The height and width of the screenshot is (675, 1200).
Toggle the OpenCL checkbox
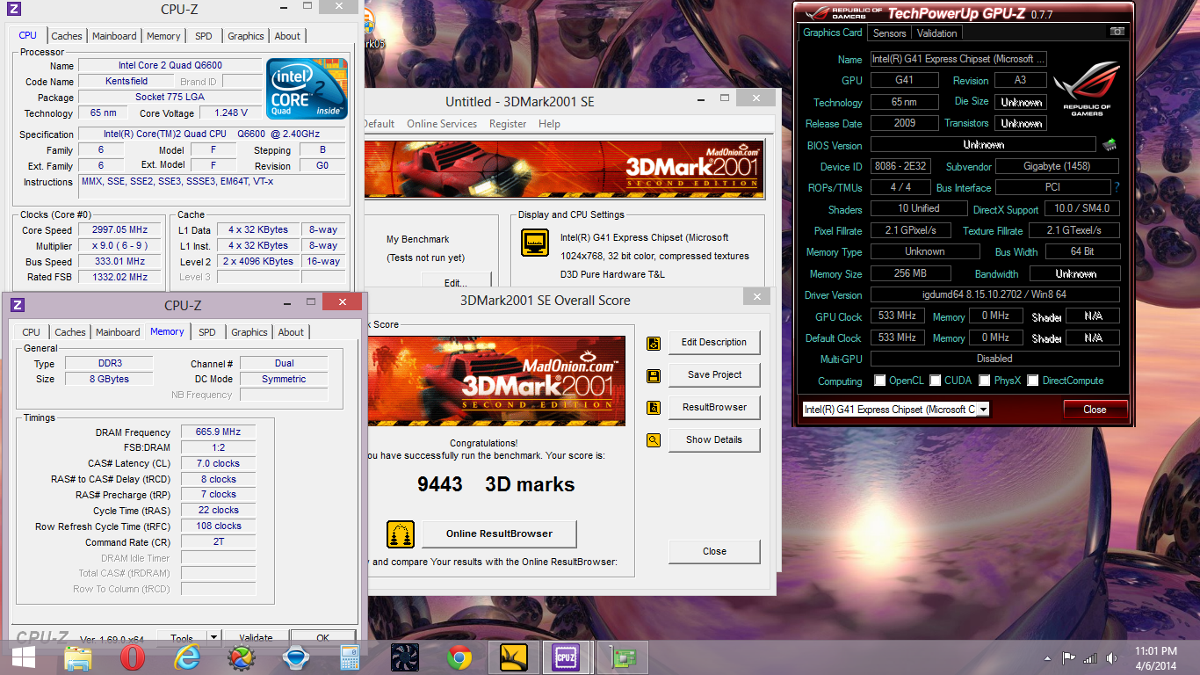click(x=880, y=381)
